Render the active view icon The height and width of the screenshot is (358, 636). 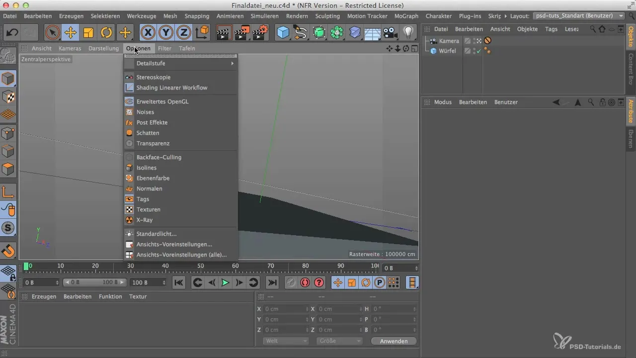point(223,33)
